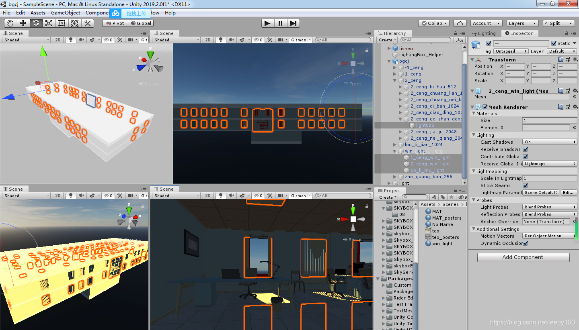Open the Layer Default dropdown
Screen dimensions: 579x330
[x=562, y=51]
